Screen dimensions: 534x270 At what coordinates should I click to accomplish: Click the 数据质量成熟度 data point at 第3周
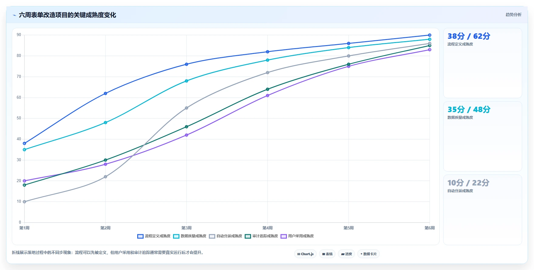coord(186,81)
